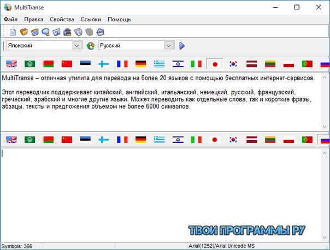The height and width of the screenshot is (250, 330).
Task: Click the gray stop icon in toolbar
Action: pyautogui.click(x=89, y=32)
